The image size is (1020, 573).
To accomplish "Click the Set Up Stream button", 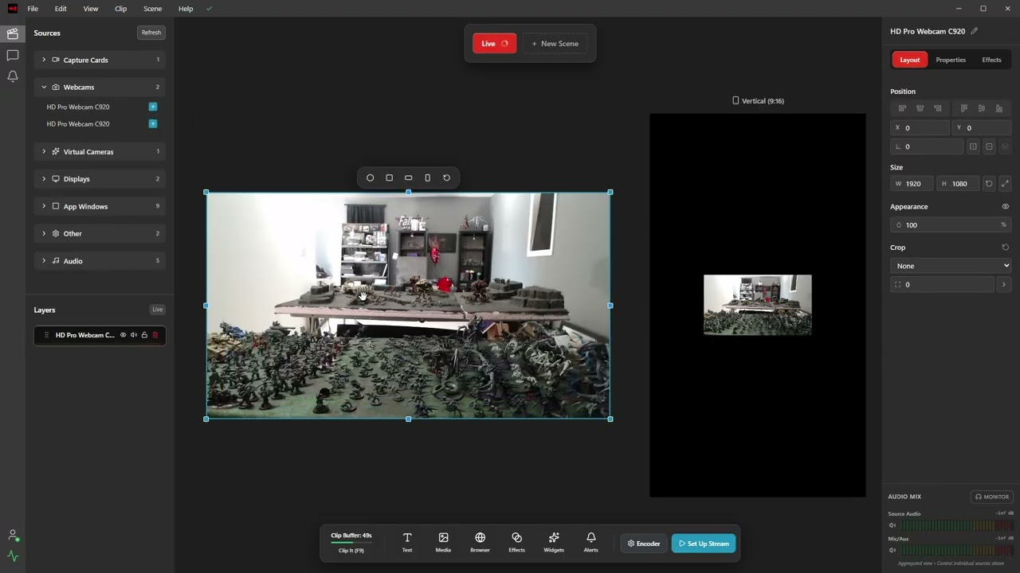I will 704,544.
